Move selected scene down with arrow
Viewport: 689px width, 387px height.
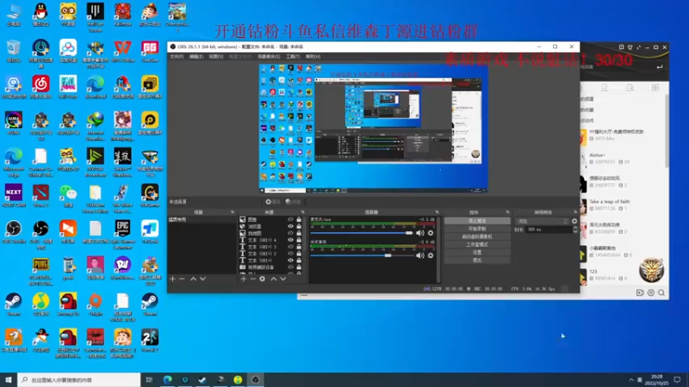pyautogui.click(x=202, y=279)
